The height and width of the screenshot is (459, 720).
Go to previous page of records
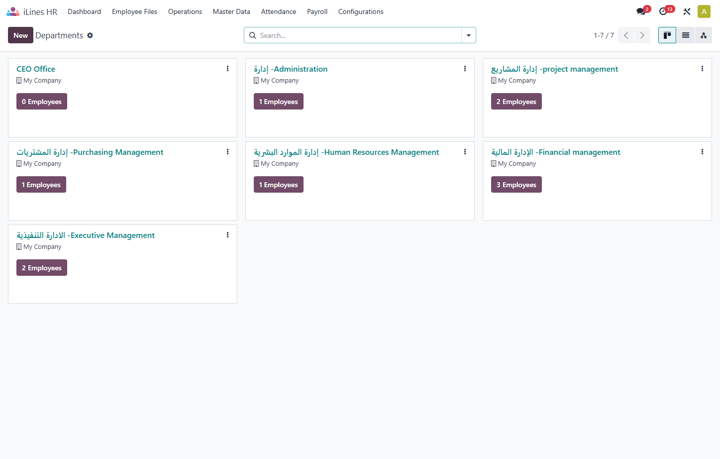pos(626,35)
